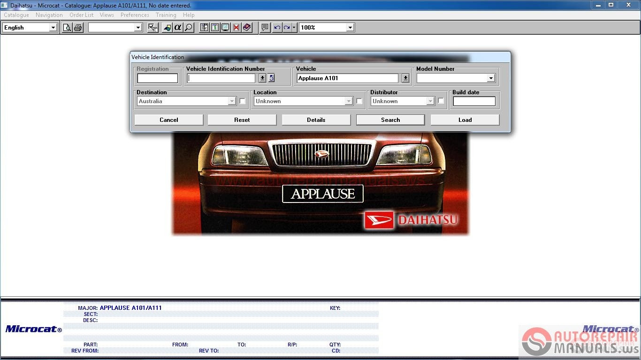Open the Navigation menu
The height and width of the screenshot is (360, 641).
(49, 15)
